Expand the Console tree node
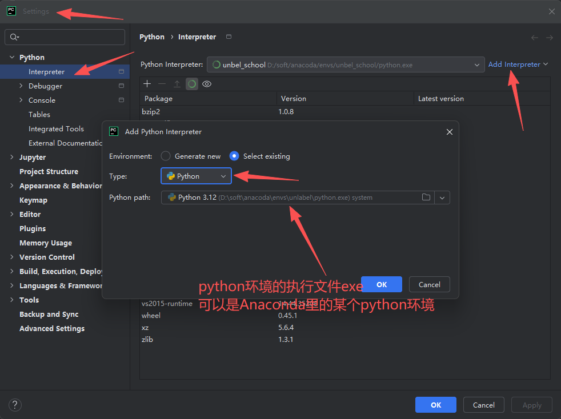The width and height of the screenshot is (561, 419). click(x=21, y=100)
